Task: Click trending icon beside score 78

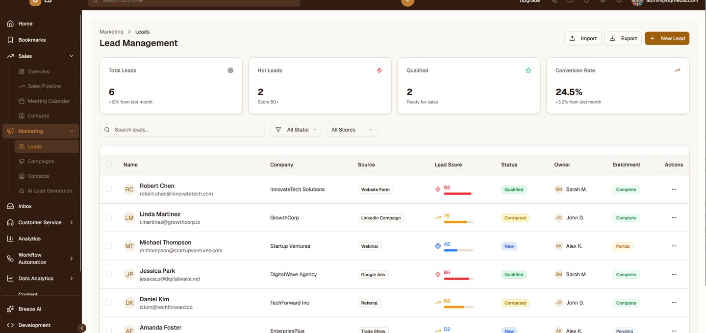Action: pyautogui.click(x=438, y=218)
